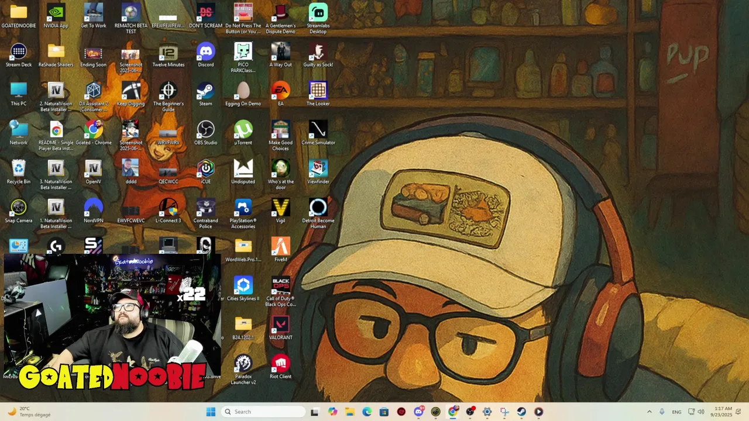Open The Looker desktop icon
This screenshot has height=421, width=749.
318,94
